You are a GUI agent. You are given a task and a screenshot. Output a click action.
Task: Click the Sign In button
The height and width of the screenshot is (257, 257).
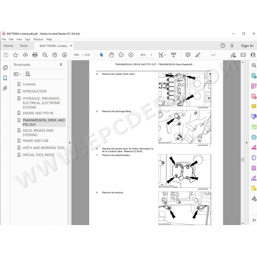coord(247,46)
